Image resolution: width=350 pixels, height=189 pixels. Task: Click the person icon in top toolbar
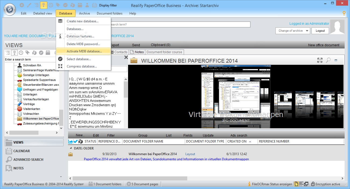coord(87,5)
